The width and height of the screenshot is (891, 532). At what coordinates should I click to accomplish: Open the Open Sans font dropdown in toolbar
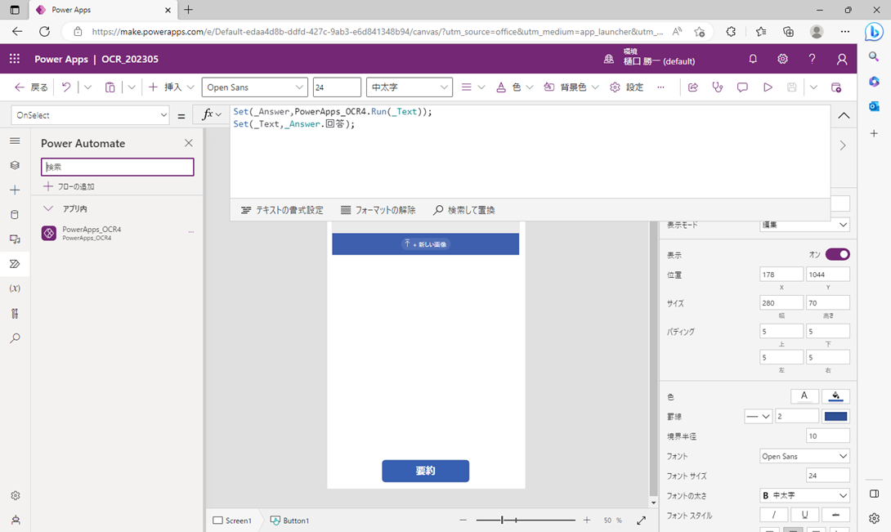click(254, 87)
